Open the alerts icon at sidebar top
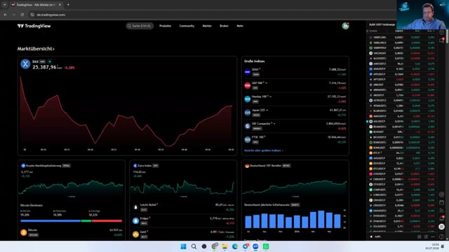 point(441,32)
